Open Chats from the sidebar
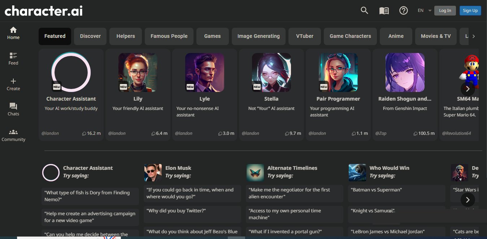This screenshot has height=239, width=487. (x=13, y=109)
